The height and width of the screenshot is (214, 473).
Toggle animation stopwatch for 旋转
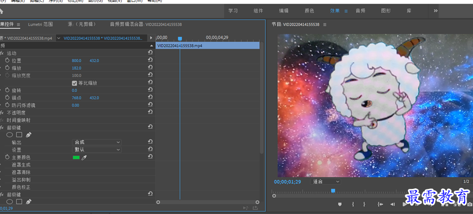click(x=8, y=90)
